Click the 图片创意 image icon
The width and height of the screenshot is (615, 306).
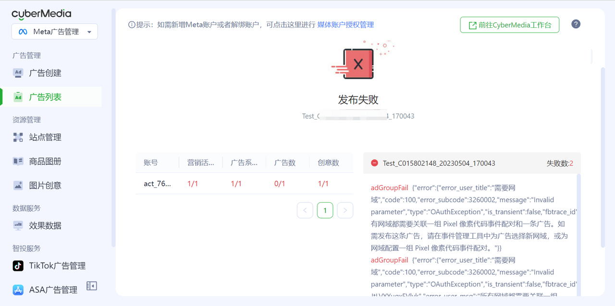click(18, 185)
